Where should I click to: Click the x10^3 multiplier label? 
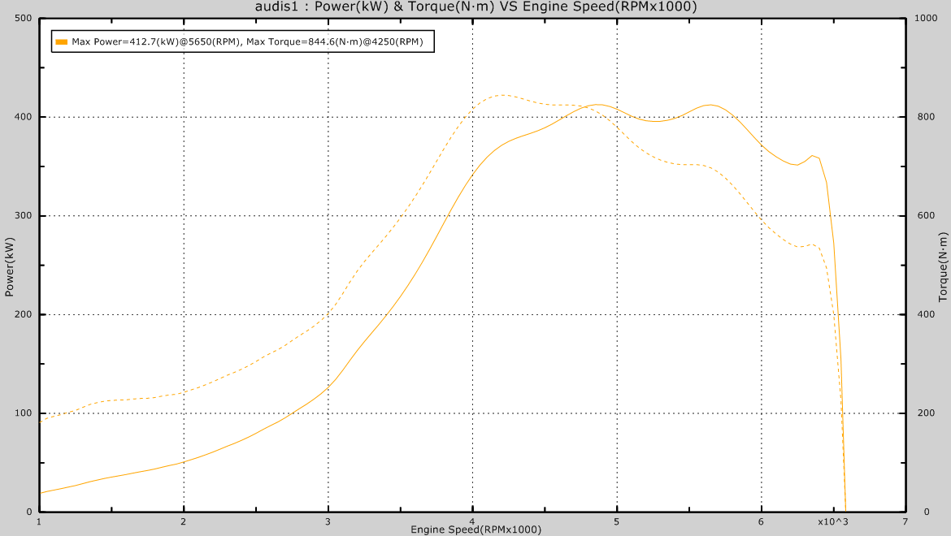click(x=832, y=521)
